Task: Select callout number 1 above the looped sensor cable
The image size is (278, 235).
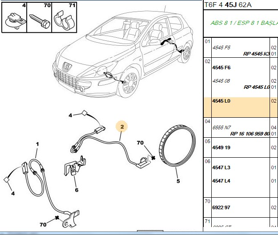Action: (x=37, y=144)
